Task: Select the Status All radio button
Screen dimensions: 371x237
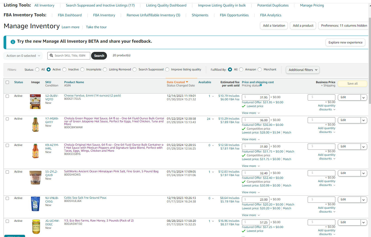Action: [x=37, y=70]
